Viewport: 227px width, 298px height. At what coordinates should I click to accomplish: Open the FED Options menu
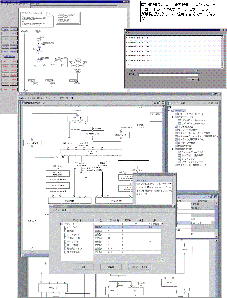point(26,4)
